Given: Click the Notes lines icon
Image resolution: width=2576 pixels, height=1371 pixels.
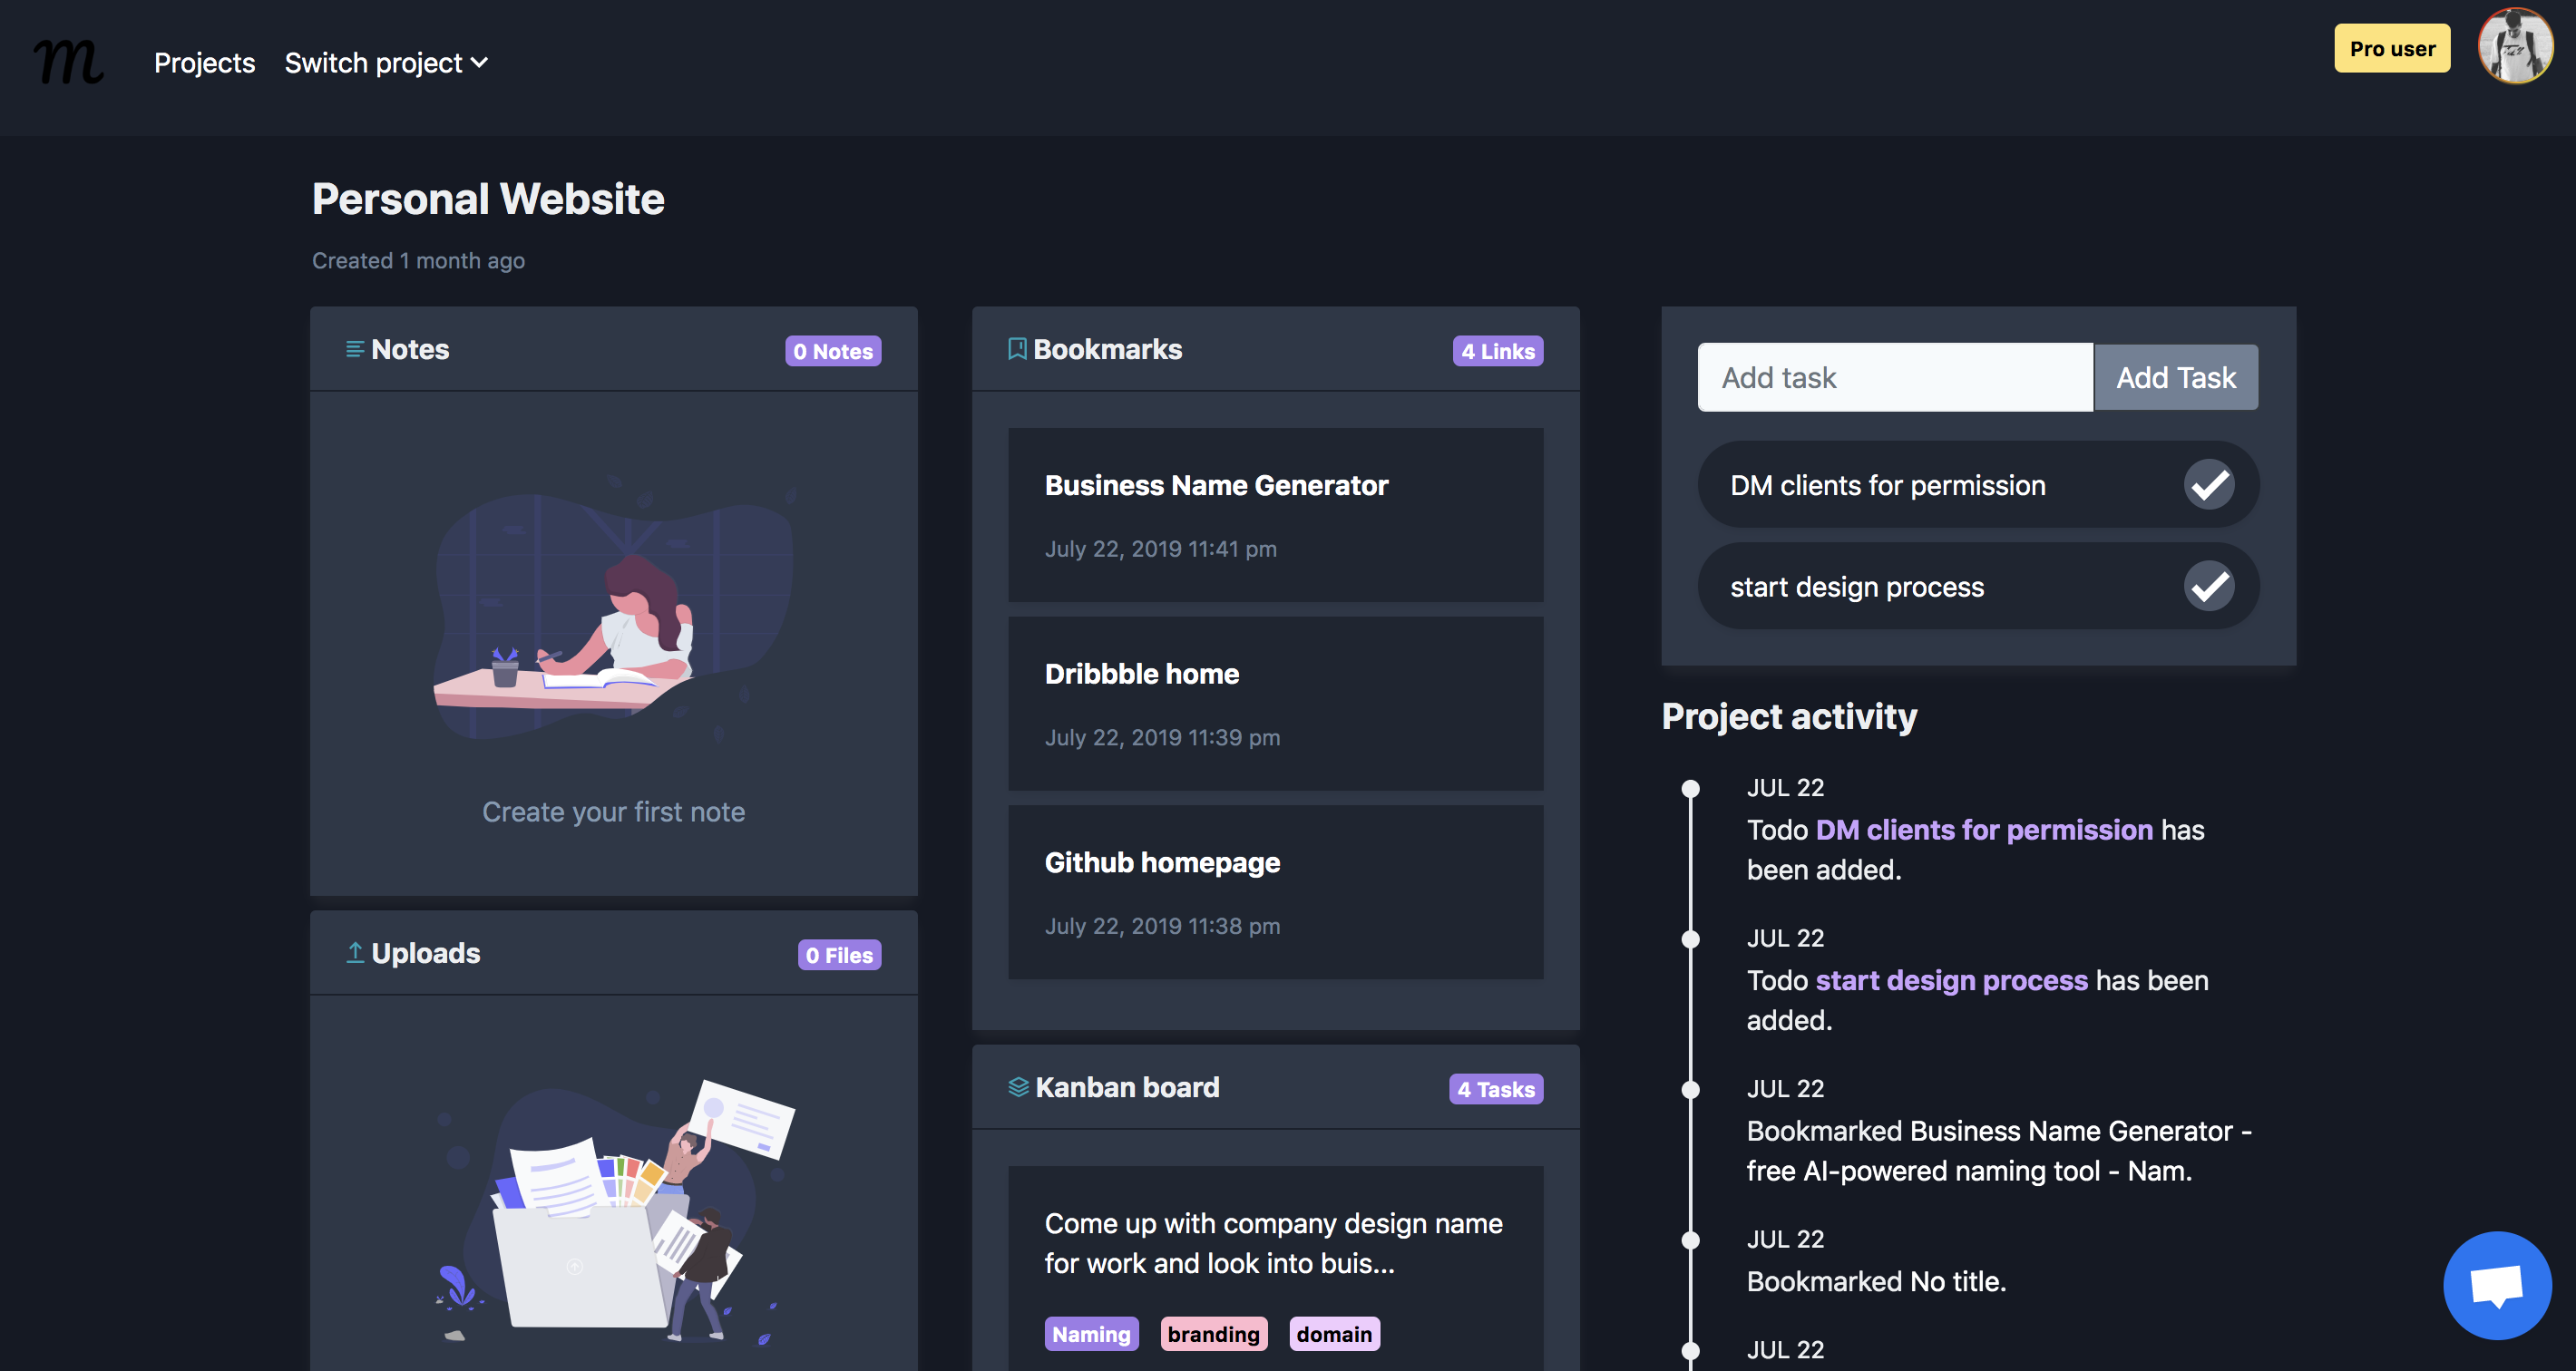Looking at the screenshot, I should click(x=354, y=349).
